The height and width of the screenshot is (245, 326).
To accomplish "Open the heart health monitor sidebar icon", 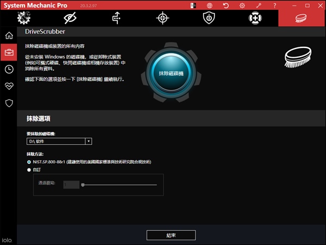I will 9,86.
